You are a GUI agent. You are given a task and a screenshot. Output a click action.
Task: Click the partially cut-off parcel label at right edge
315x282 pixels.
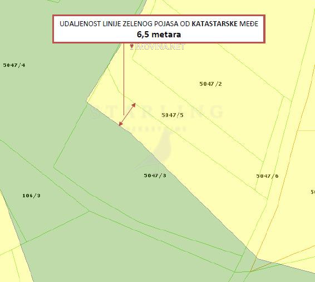coord(313,192)
